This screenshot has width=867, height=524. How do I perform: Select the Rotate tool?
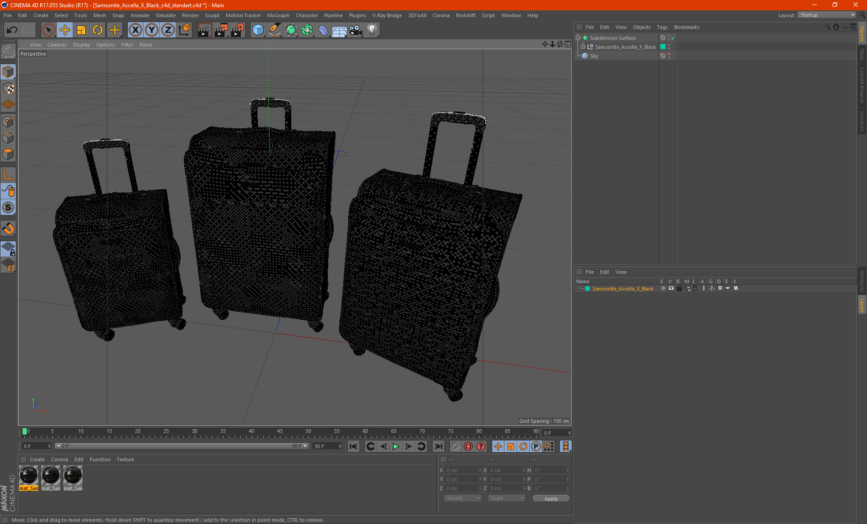98,30
